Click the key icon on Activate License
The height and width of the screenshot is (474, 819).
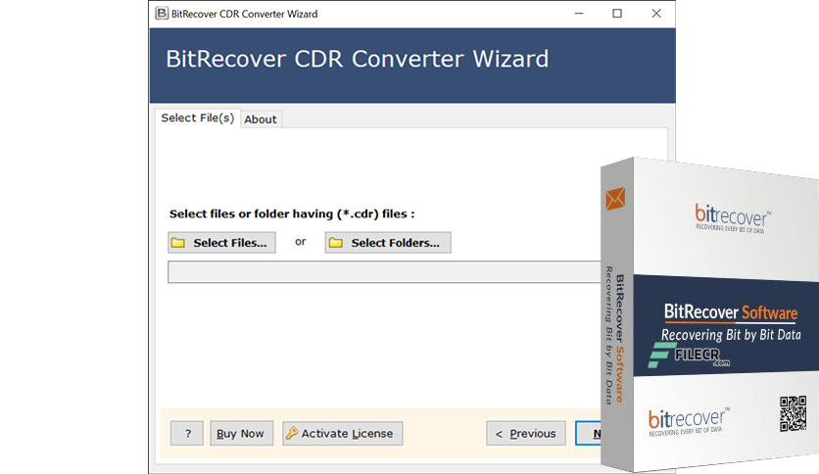click(x=292, y=433)
